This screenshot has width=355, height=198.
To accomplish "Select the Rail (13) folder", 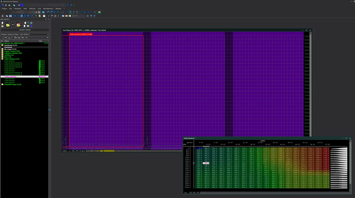I will tap(8, 57).
